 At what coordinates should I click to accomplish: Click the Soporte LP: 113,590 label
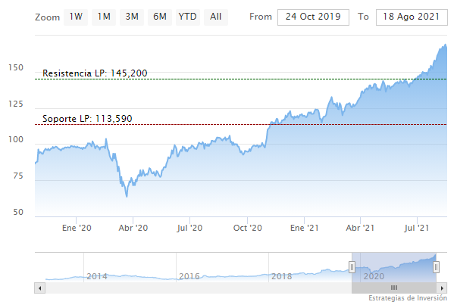[88, 119]
